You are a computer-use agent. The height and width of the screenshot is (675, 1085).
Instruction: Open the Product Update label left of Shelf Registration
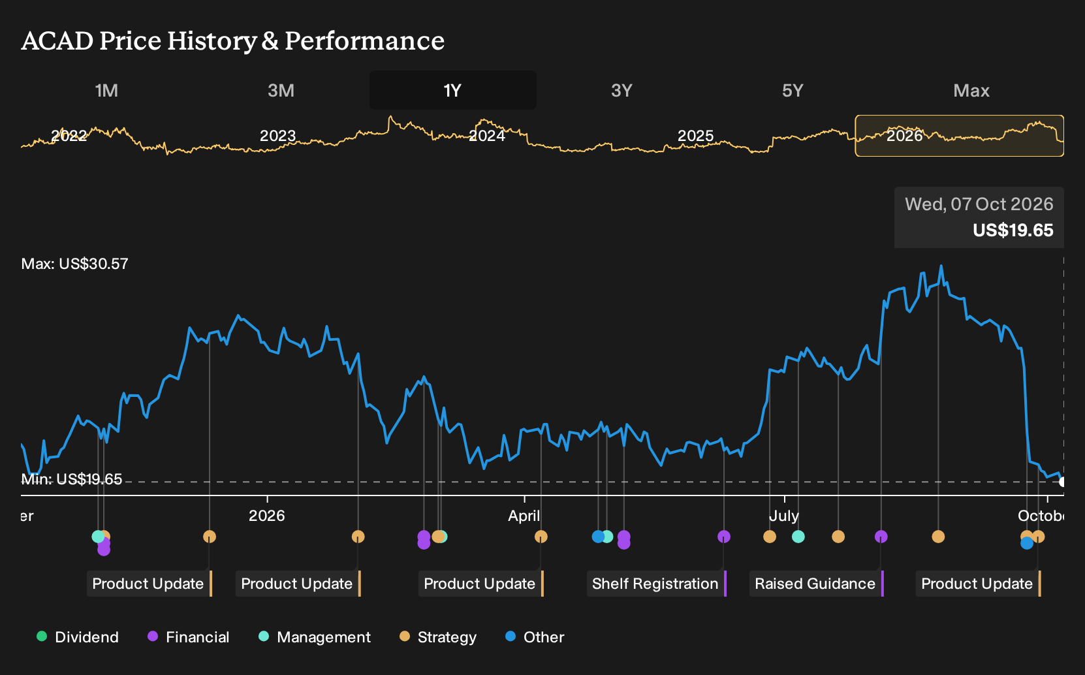click(x=481, y=584)
